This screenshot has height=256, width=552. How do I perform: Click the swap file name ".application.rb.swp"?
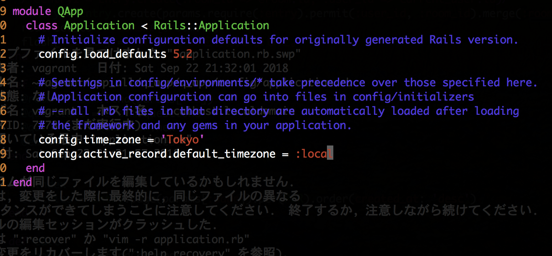pos(242,54)
